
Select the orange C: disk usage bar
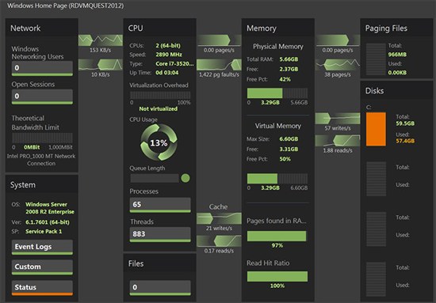pos(376,129)
